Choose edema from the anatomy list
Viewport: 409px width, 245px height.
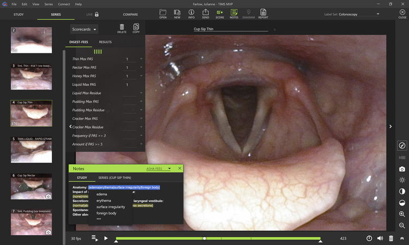[x=102, y=194]
